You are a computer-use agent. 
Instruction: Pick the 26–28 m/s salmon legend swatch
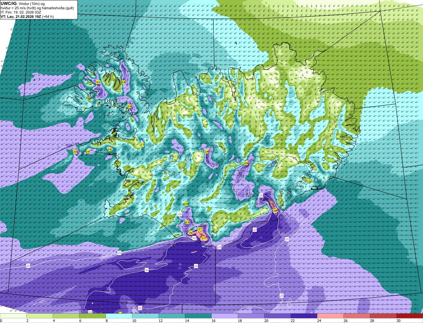tap(357, 316)
